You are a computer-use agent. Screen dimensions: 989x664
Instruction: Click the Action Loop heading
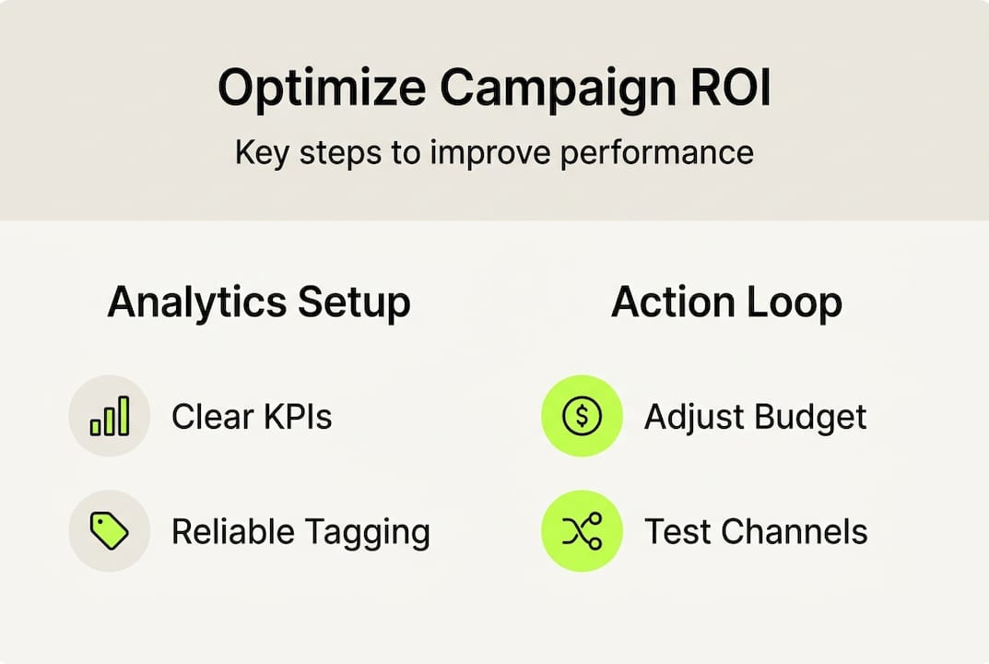point(726,302)
